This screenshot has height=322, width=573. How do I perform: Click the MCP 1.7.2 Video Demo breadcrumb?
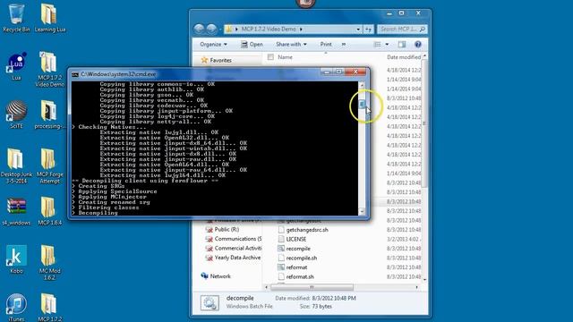269,29
